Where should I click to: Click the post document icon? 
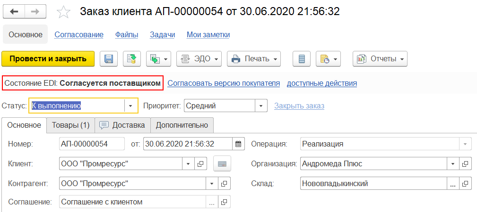pos(132,59)
